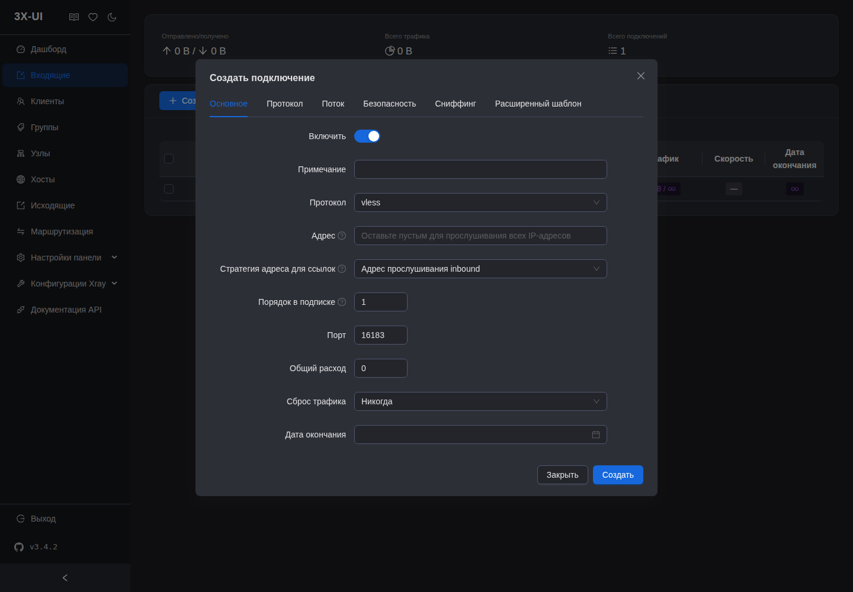Switch to the Безопасность tab
The height and width of the screenshot is (592, 853).
click(390, 104)
